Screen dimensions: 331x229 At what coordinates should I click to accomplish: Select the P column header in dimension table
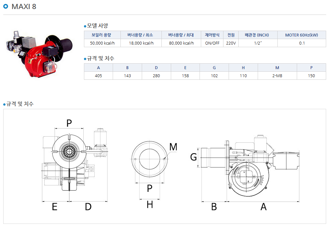point(311,68)
